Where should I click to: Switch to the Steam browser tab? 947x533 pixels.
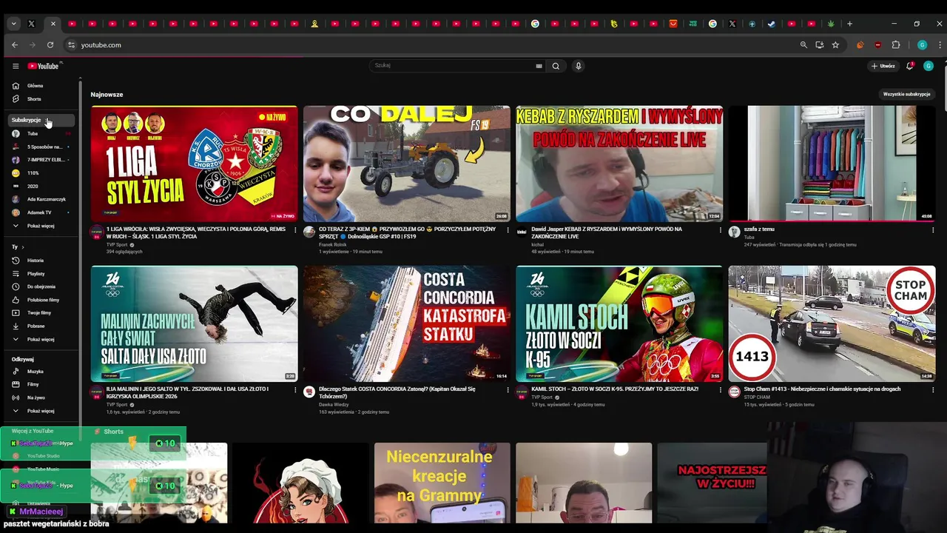point(772,24)
